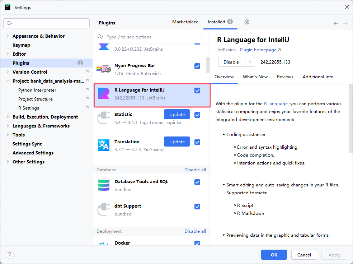The width and height of the screenshot is (353, 264).
Task: Select Python Interpreter settings
Action: (x=37, y=90)
